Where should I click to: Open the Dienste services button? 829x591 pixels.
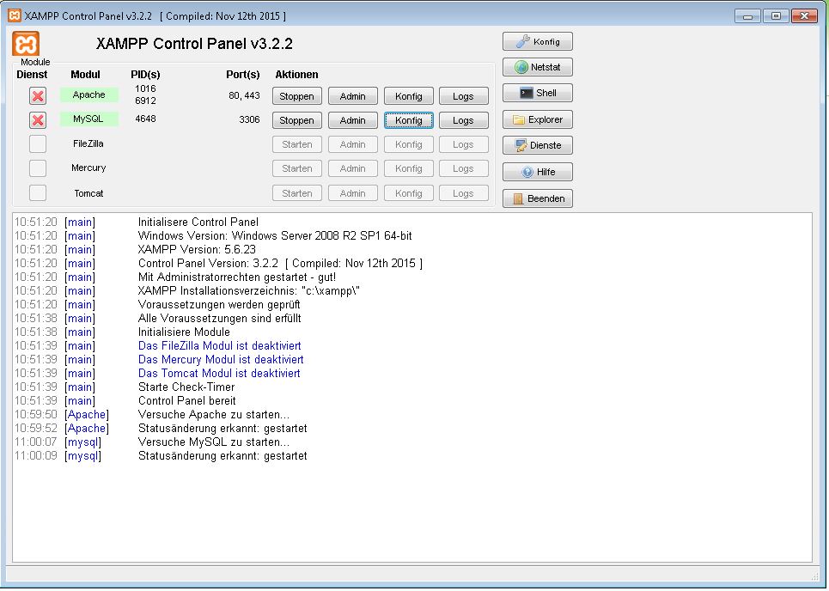[538, 145]
